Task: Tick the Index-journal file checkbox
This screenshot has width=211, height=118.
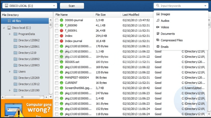Action: (x=57, y=41)
